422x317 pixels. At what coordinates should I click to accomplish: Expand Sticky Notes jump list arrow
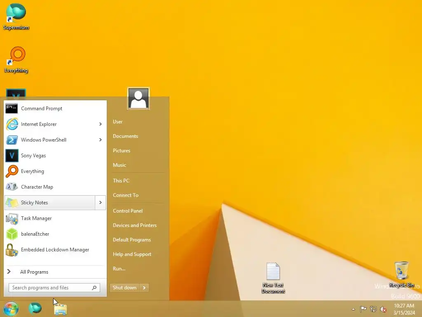[101, 202]
